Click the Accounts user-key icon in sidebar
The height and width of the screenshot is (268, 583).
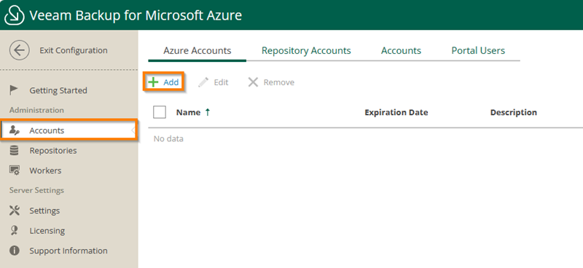(14, 130)
